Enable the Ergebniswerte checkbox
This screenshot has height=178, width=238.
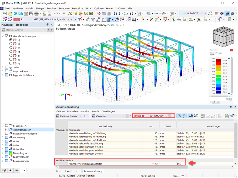7,126
